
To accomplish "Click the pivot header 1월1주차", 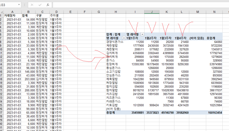I will tap(132, 38).
